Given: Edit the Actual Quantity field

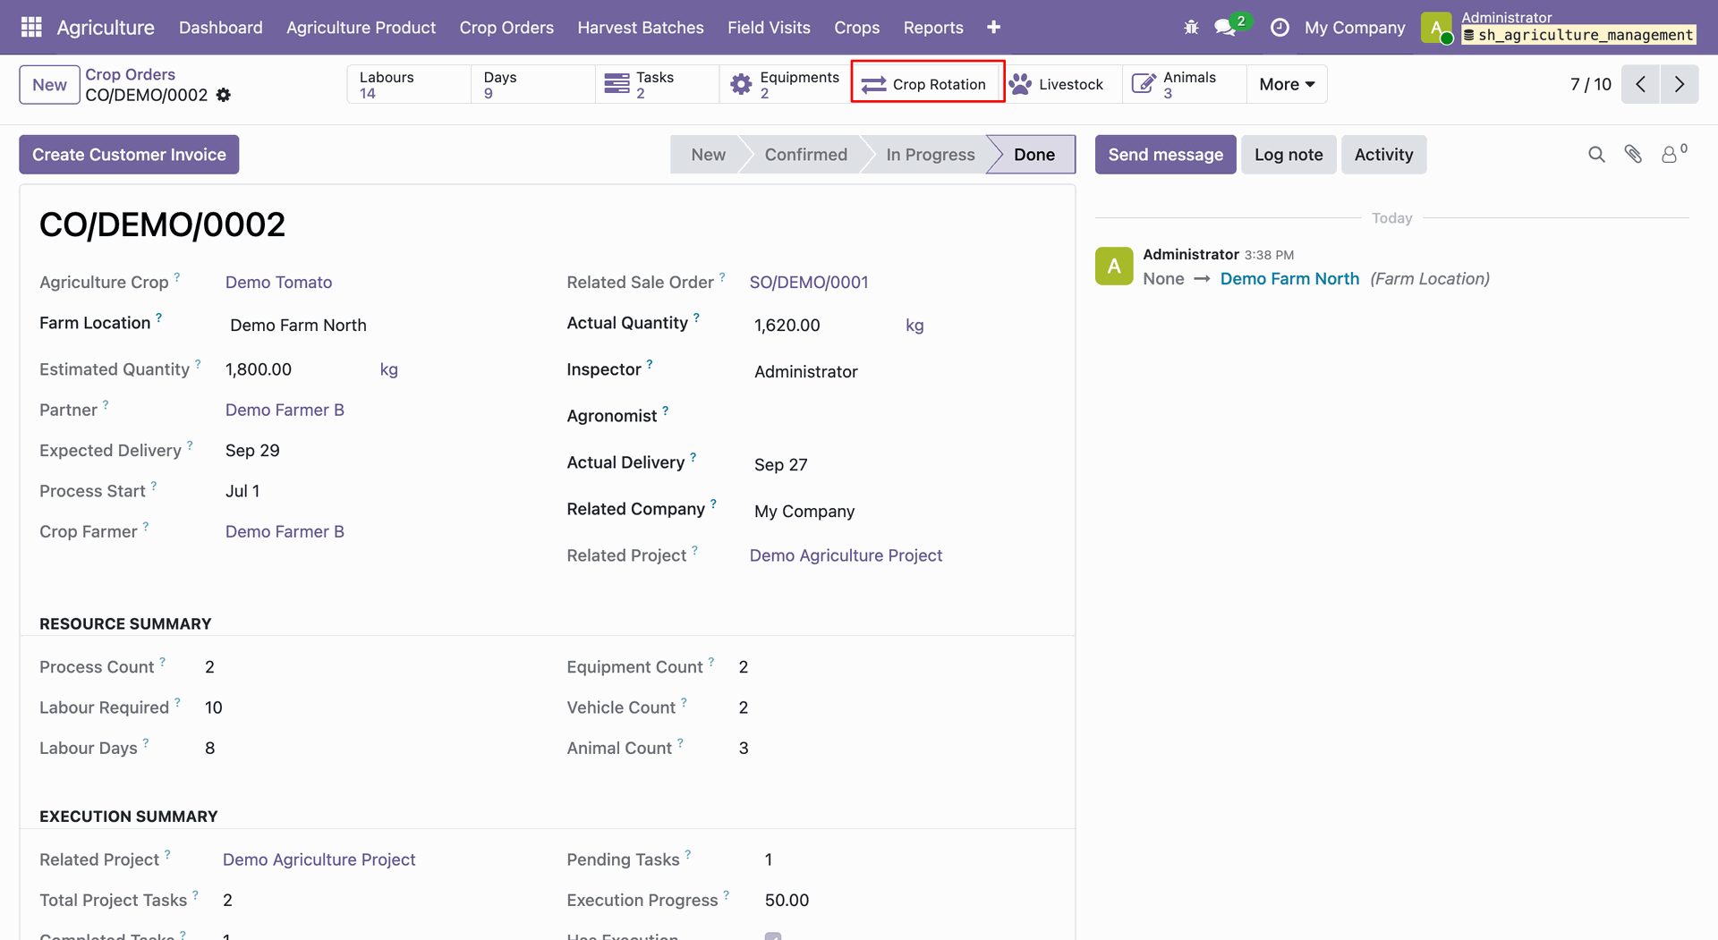Looking at the screenshot, I should tap(823, 326).
